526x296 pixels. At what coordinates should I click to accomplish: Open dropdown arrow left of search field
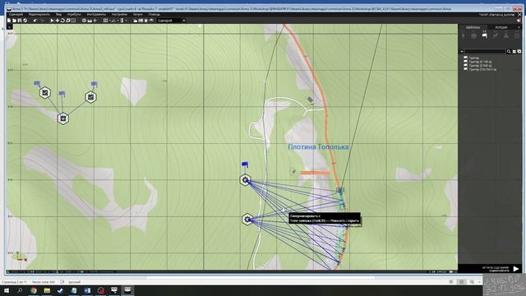[x=462, y=51]
